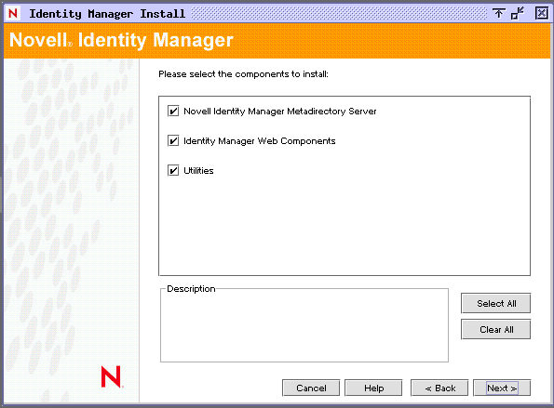Close the Identity Manager Install window
This screenshot has height=408, width=554.
(x=542, y=13)
